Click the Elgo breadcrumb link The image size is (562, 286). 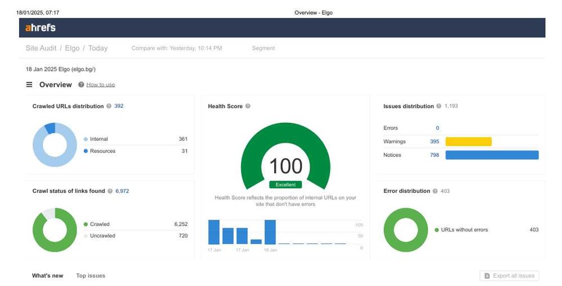pyautogui.click(x=72, y=48)
